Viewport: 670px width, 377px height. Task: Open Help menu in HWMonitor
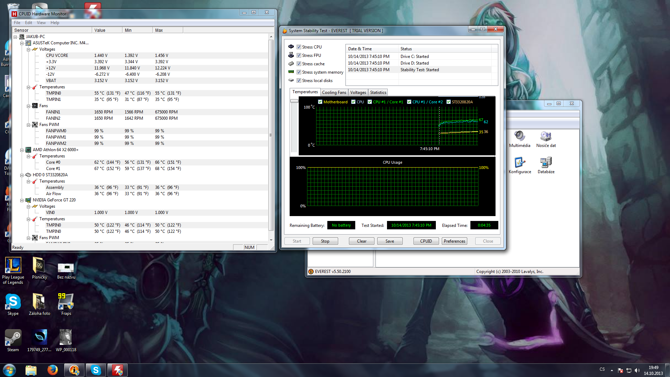55,23
